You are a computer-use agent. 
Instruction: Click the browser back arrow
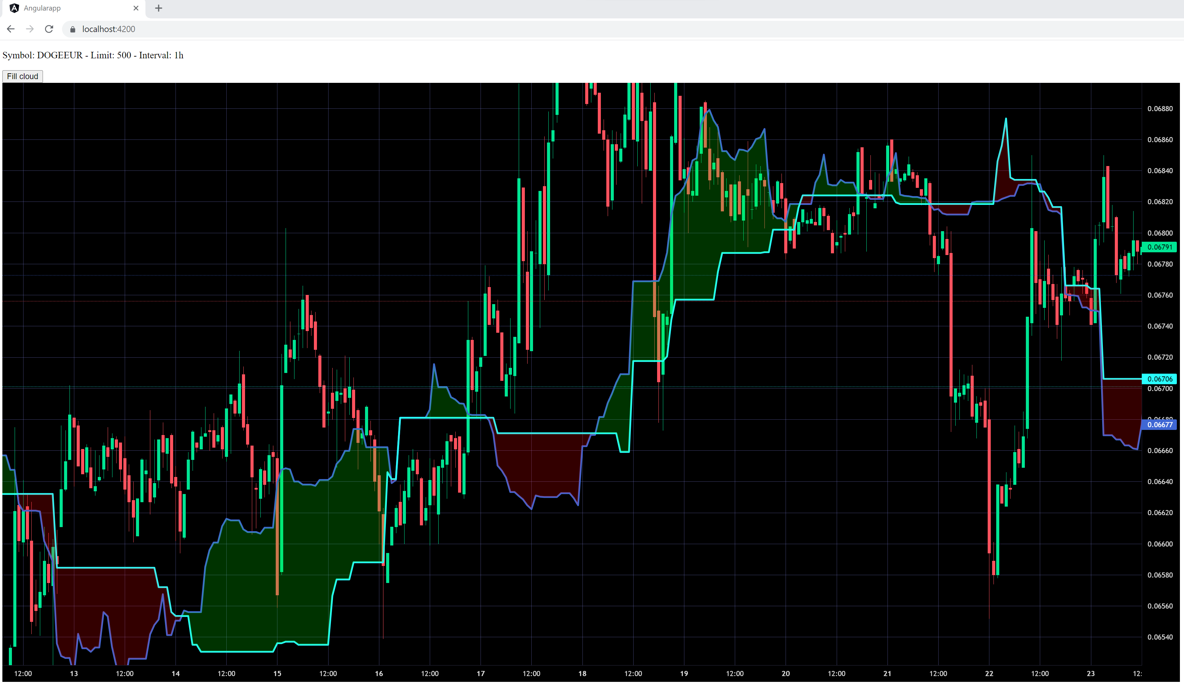tap(11, 29)
